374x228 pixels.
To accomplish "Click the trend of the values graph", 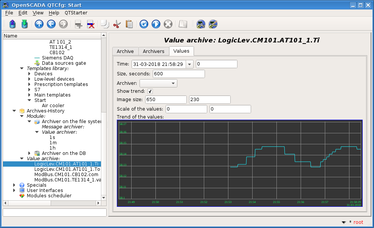I will click(x=240, y=163).
